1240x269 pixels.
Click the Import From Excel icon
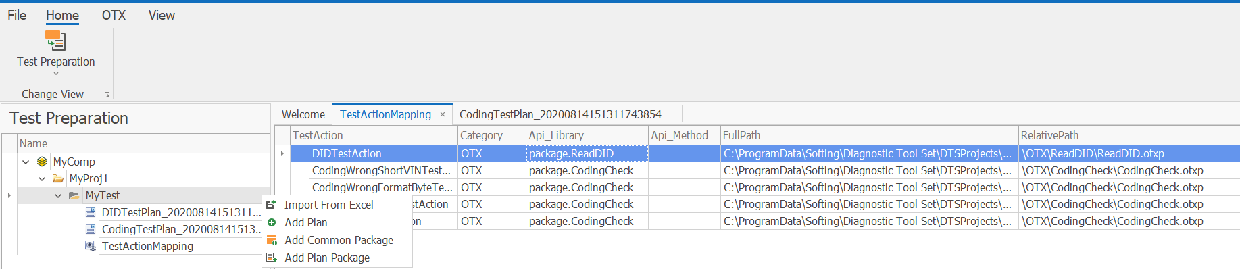[272, 205]
